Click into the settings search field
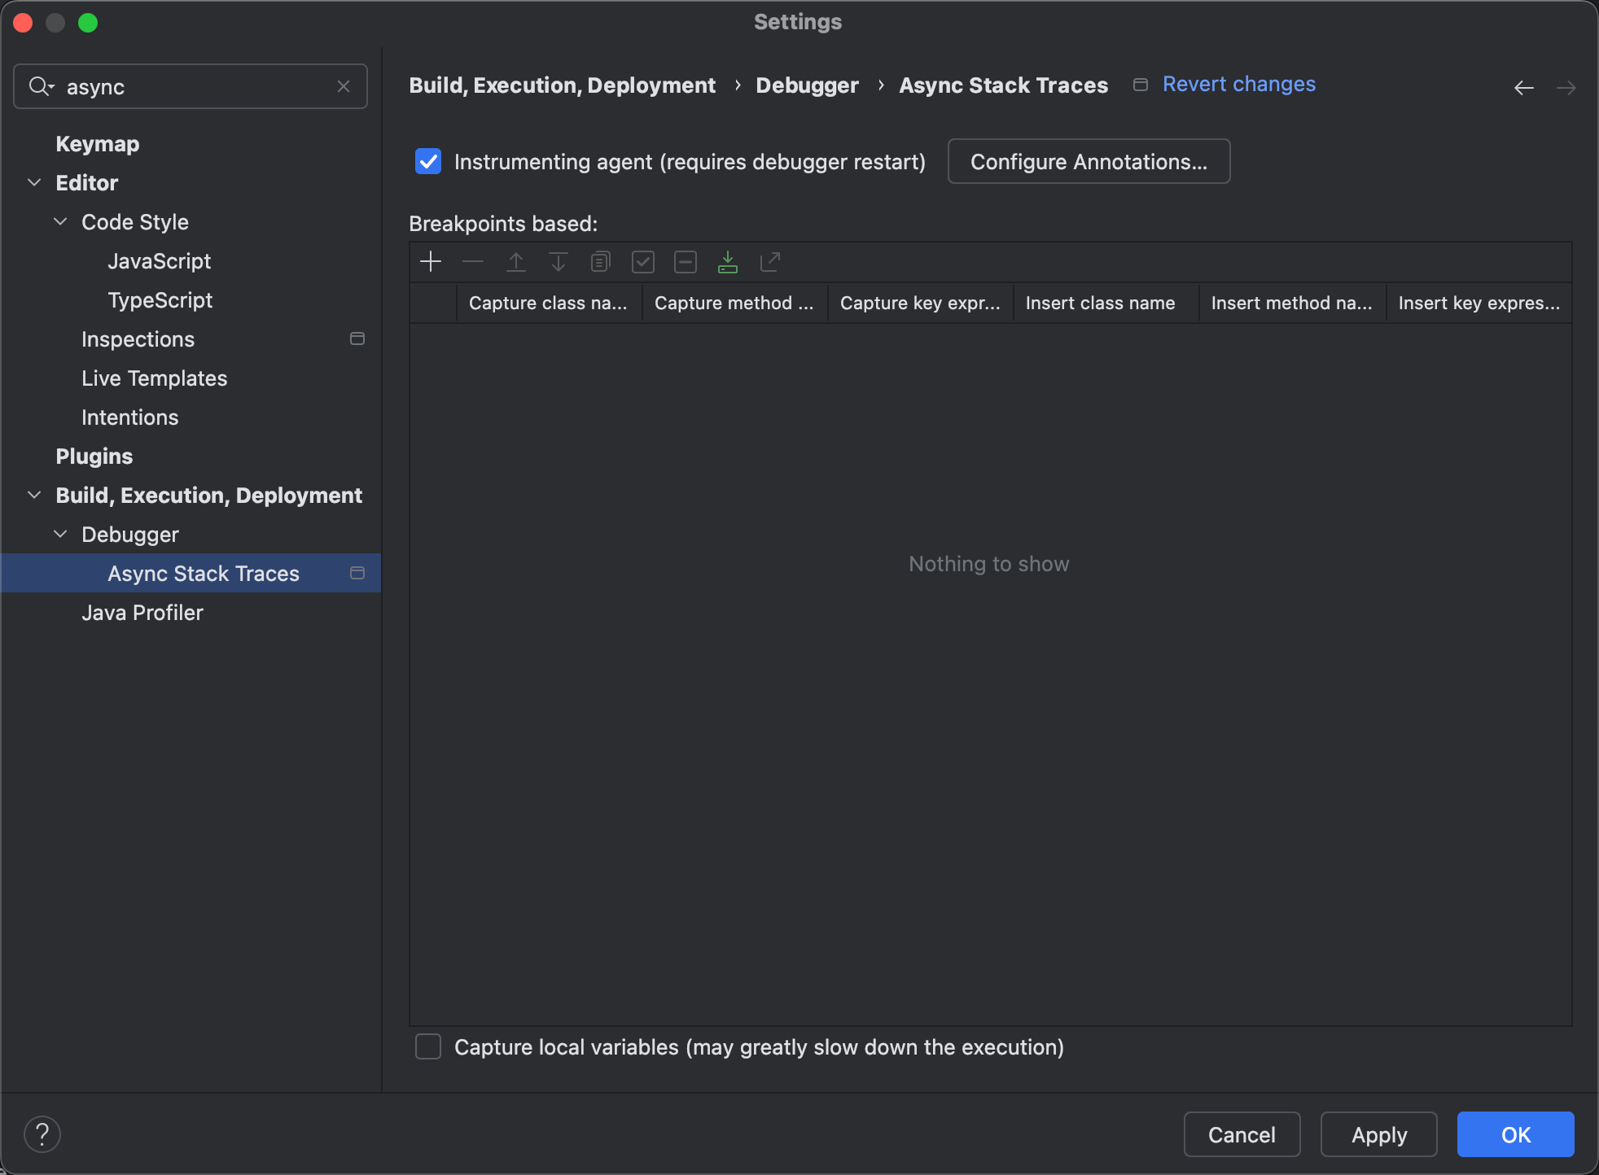The image size is (1599, 1175). pos(195,86)
